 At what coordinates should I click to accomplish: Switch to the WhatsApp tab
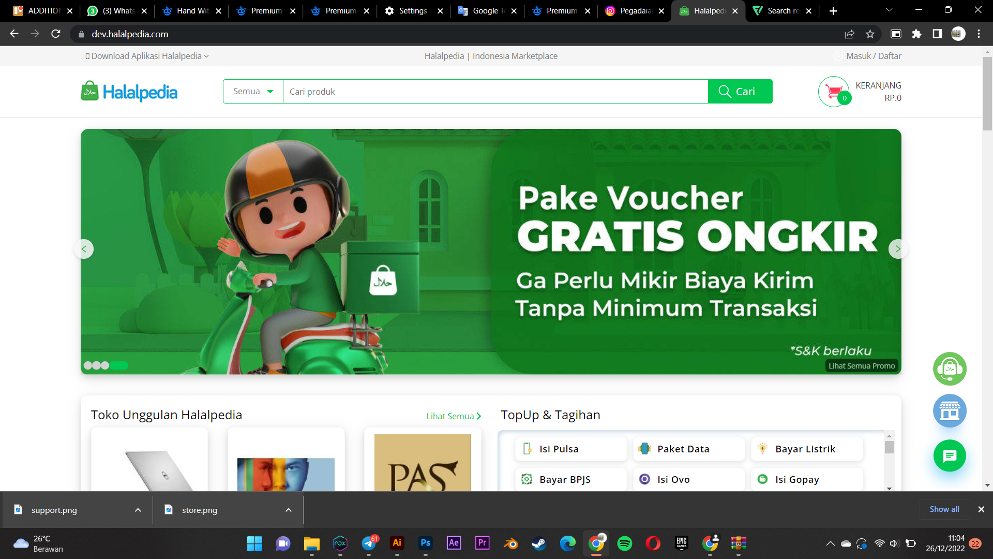point(118,11)
